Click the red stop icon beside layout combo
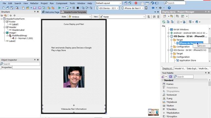This screenshot has height=118, width=211. (136, 3)
